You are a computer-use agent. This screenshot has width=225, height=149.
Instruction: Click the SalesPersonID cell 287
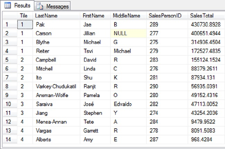[x=153, y=139]
